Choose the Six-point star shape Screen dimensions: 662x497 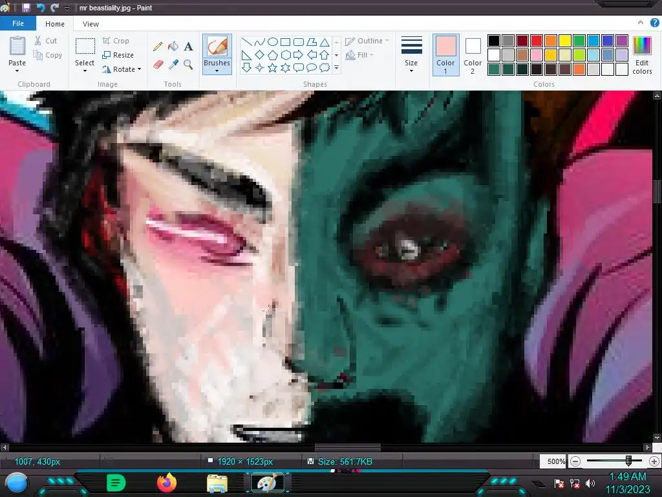(x=285, y=67)
